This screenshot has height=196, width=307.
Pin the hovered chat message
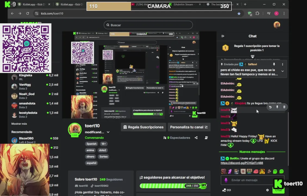pos(277,107)
